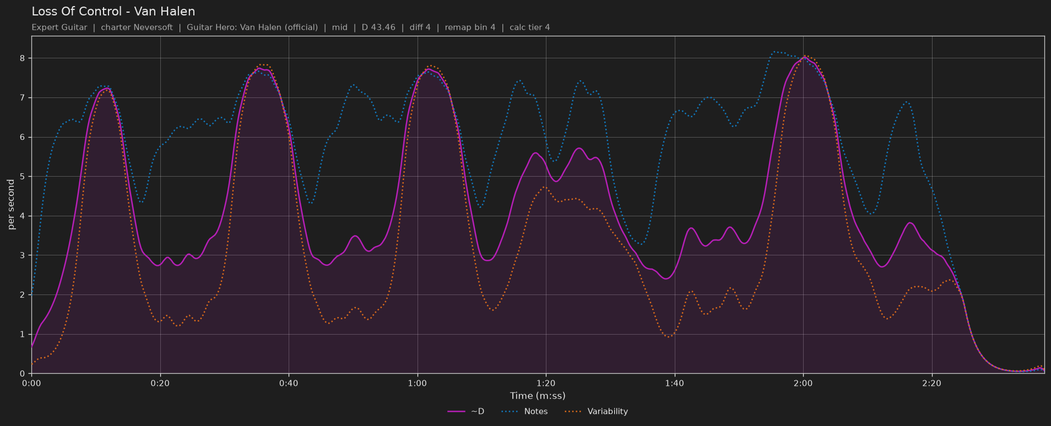
Task: Click 'charter Neversoft' in the subtitle
Action: coord(137,28)
